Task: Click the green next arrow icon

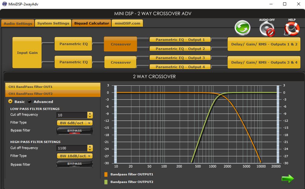Action: pyautogui.click(x=288, y=178)
